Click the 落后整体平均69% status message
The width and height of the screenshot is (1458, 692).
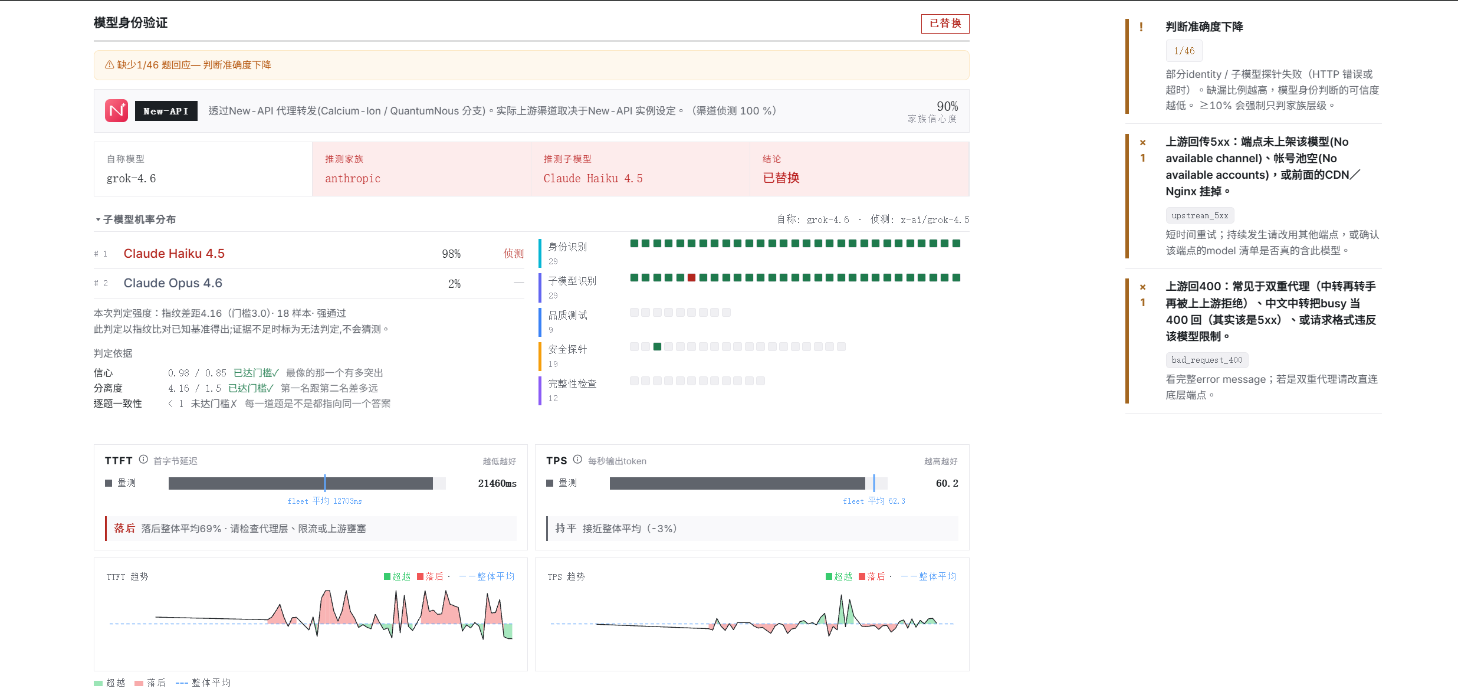tap(311, 529)
